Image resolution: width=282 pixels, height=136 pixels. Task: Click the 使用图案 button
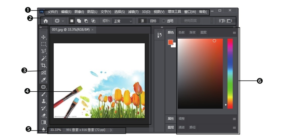[190, 21]
